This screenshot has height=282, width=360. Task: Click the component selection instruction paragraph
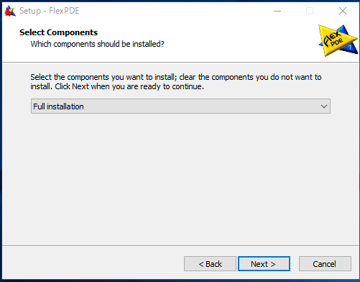pyautogui.click(x=176, y=81)
